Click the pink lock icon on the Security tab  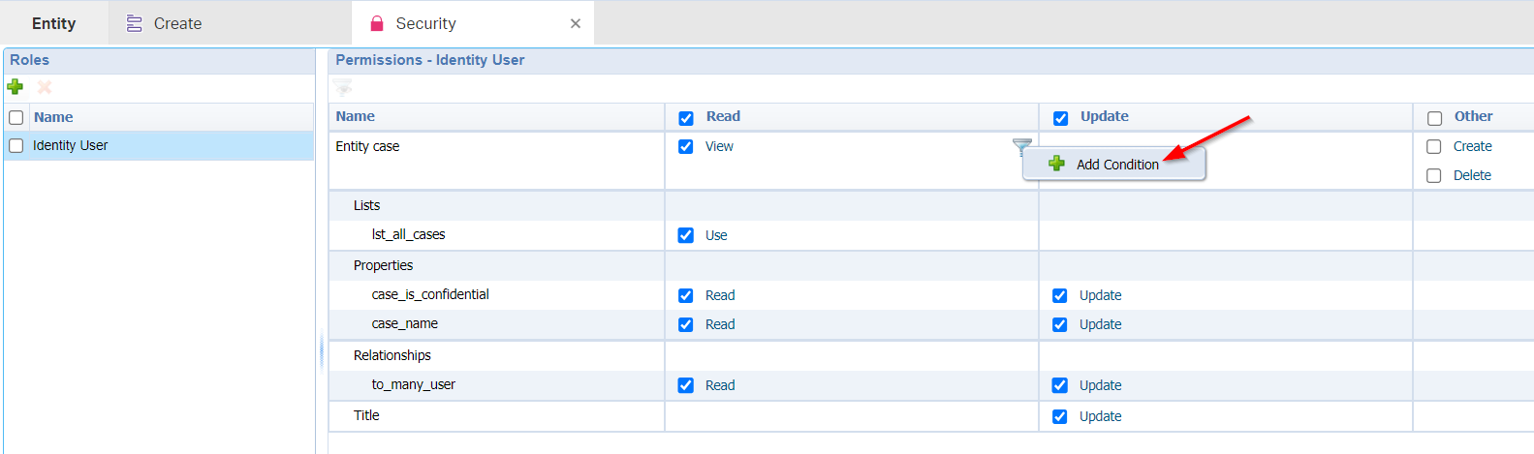tap(377, 23)
